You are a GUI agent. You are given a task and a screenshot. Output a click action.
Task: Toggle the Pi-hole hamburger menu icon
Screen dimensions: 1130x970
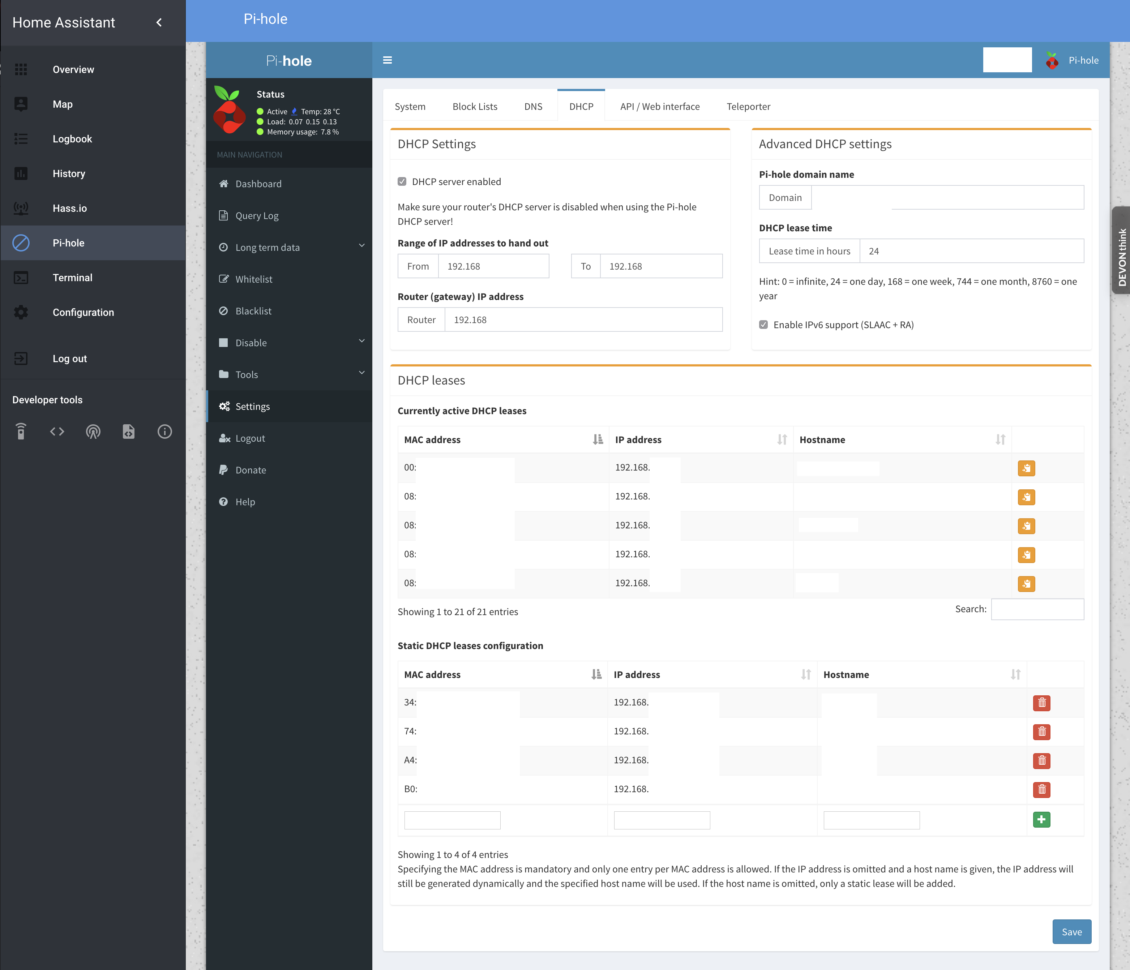pos(387,60)
